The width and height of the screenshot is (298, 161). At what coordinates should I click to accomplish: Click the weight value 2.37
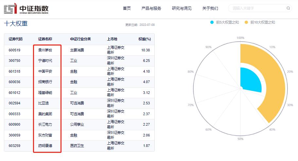click(x=146, y=114)
